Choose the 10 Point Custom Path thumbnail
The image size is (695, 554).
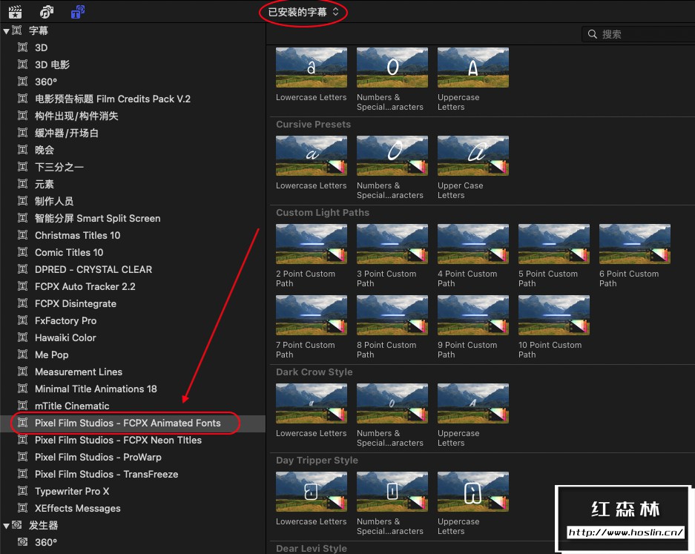pos(554,315)
